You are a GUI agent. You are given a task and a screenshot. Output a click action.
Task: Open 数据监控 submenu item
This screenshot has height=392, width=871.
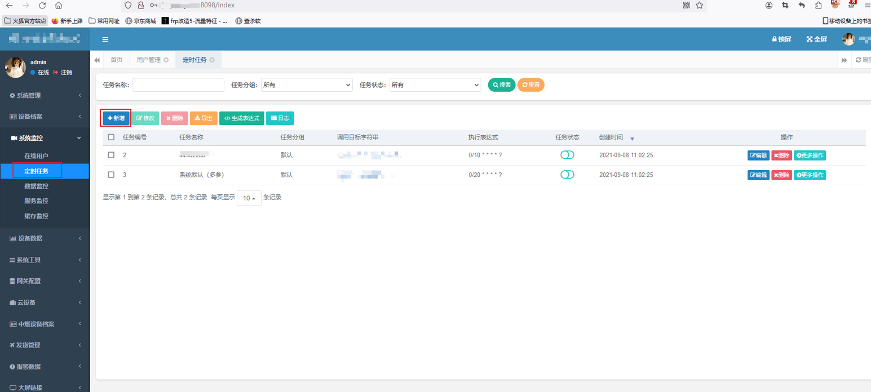[36, 186]
